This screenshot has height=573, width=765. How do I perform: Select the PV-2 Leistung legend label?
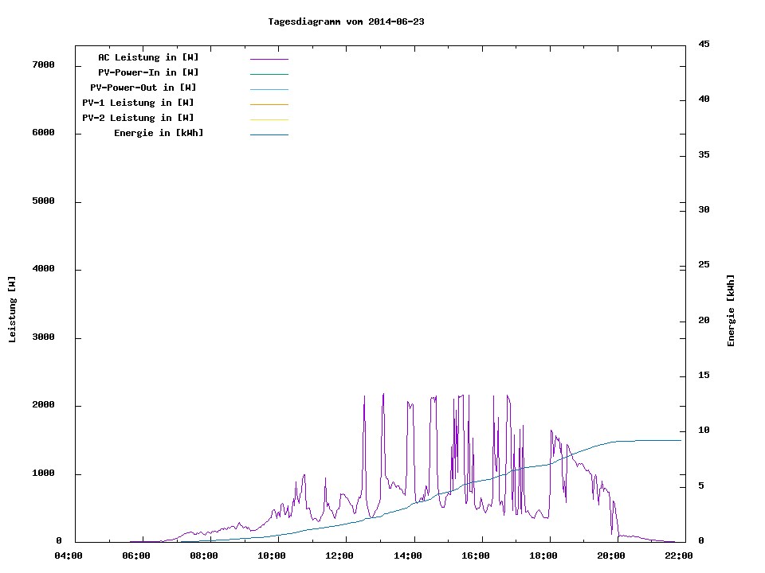(x=138, y=118)
